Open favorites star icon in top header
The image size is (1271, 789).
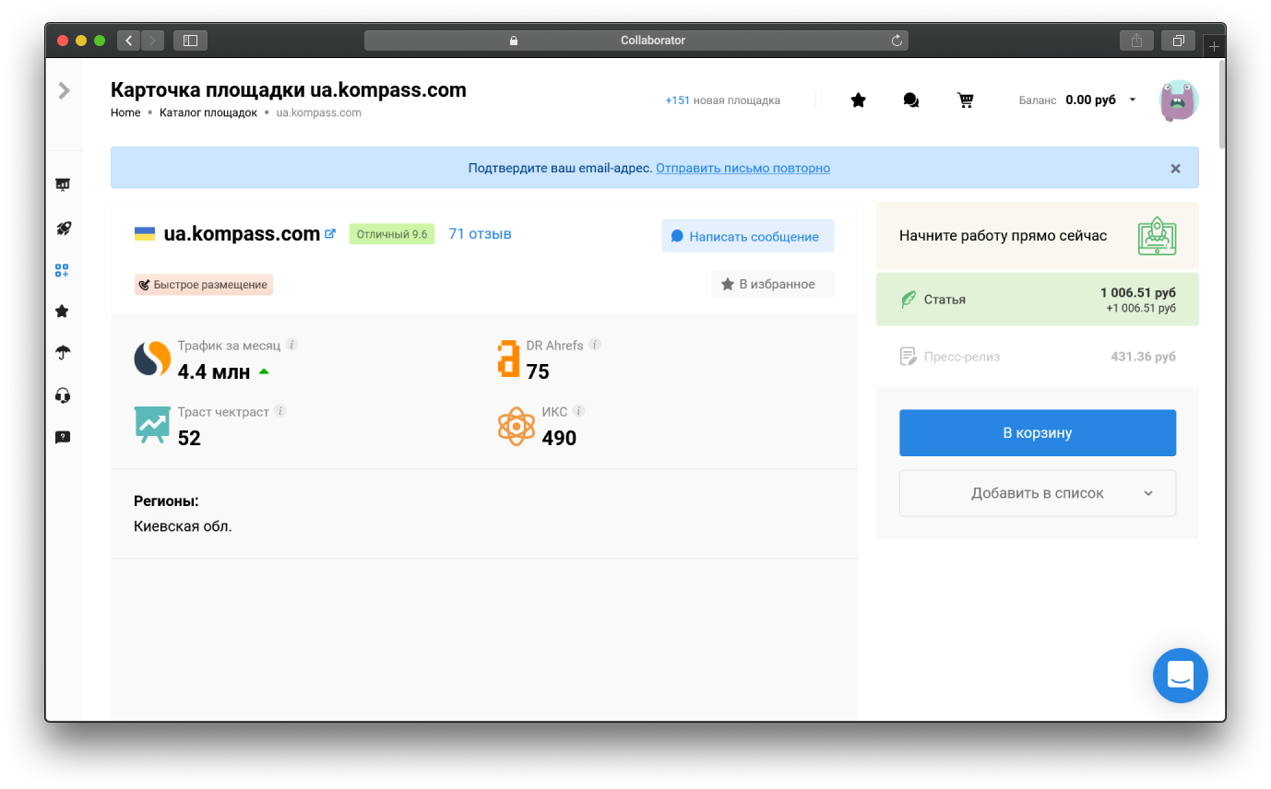coord(858,100)
